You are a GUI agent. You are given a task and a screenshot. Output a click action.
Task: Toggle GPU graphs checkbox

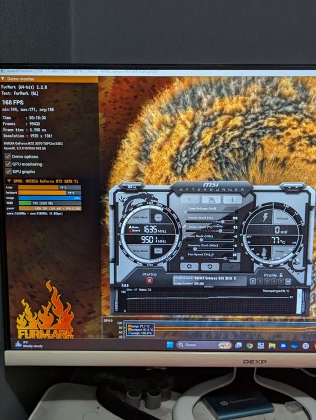(x=8, y=172)
